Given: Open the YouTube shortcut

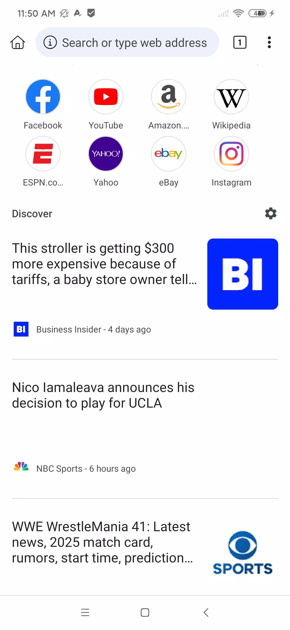Looking at the screenshot, I should 106,97.
